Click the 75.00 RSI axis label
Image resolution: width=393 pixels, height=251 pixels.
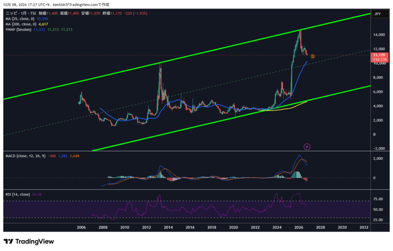coord(378,199)
